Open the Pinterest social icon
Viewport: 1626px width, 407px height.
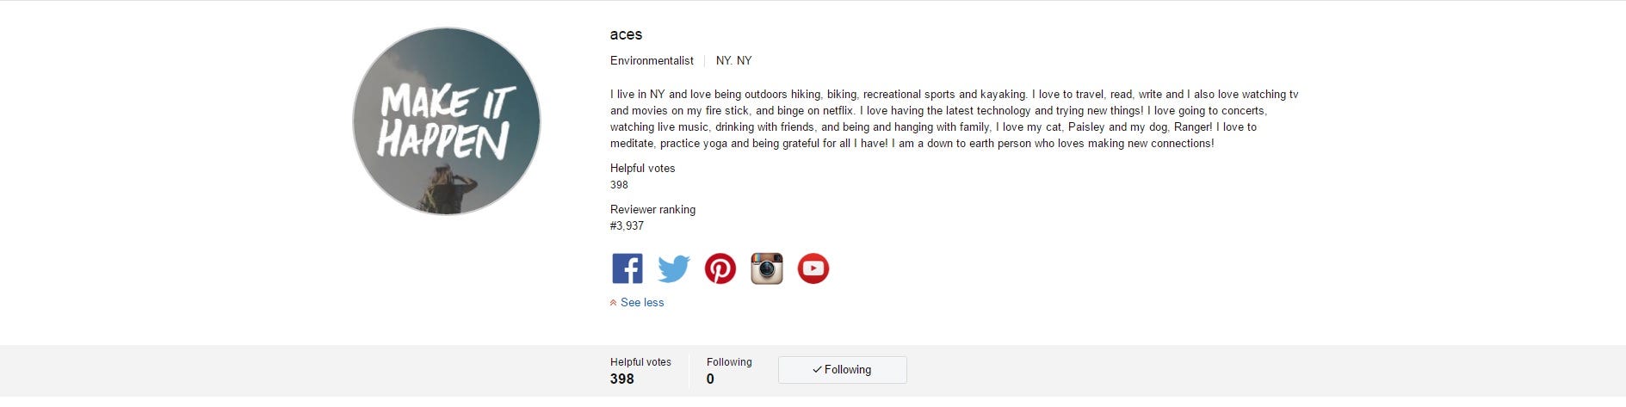point(720,268)
